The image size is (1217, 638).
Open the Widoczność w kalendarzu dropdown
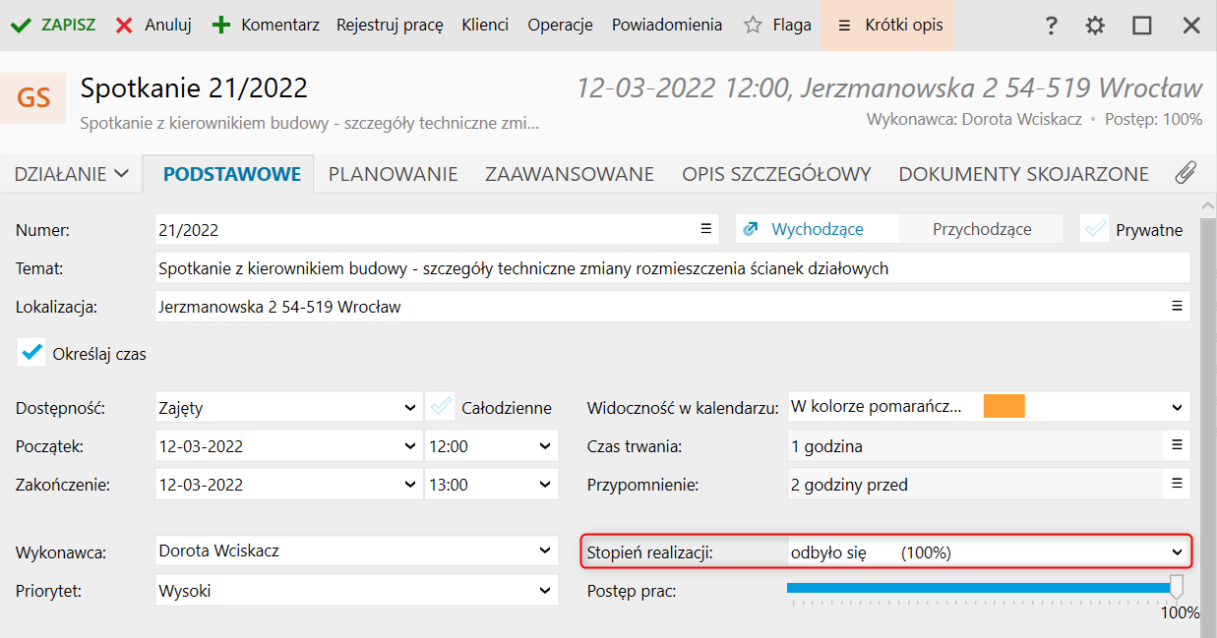point(989,407)
